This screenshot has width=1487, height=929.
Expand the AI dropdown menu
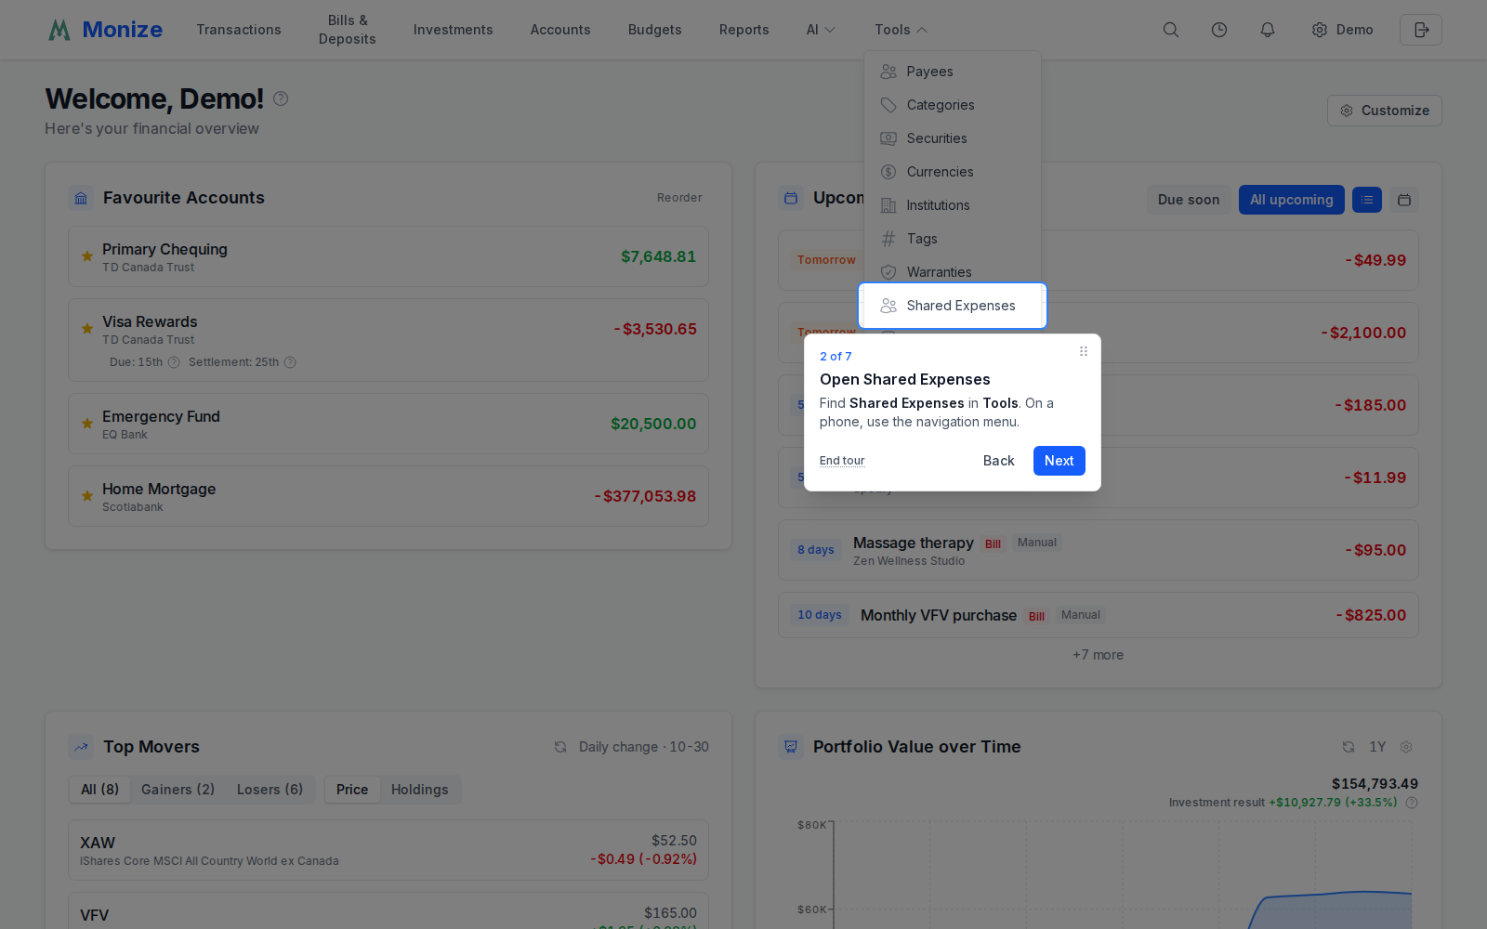[822, 30]
